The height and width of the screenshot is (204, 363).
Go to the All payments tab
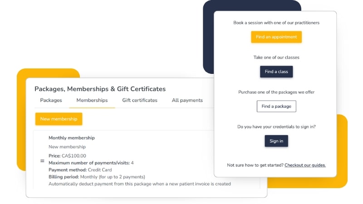(187, 100)
